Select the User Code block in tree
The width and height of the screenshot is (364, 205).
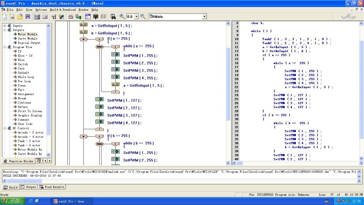[25, 124]
